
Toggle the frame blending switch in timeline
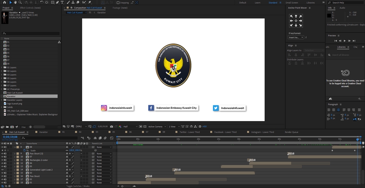100,138
